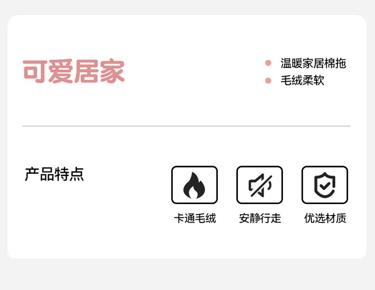Select the 卡通毛绒 label
This screenshot has width=375, height=290.
coord(195,218)
